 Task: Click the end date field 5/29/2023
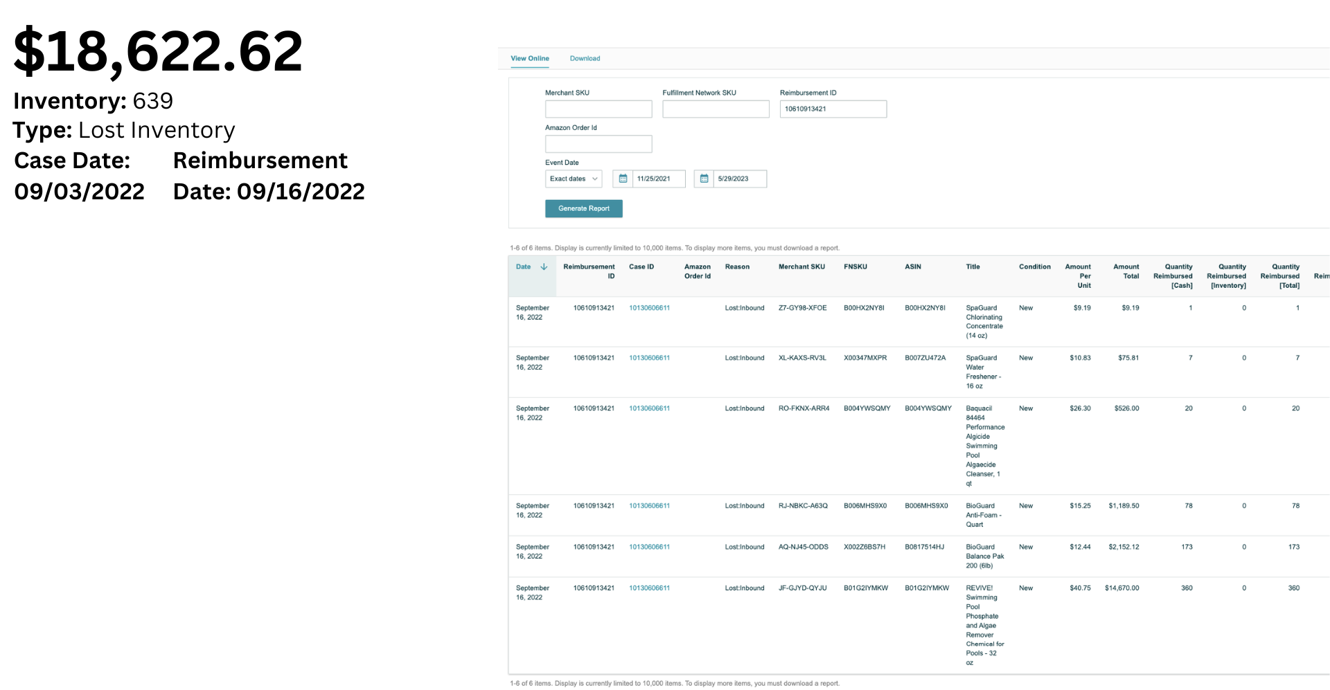coord(740,179)
